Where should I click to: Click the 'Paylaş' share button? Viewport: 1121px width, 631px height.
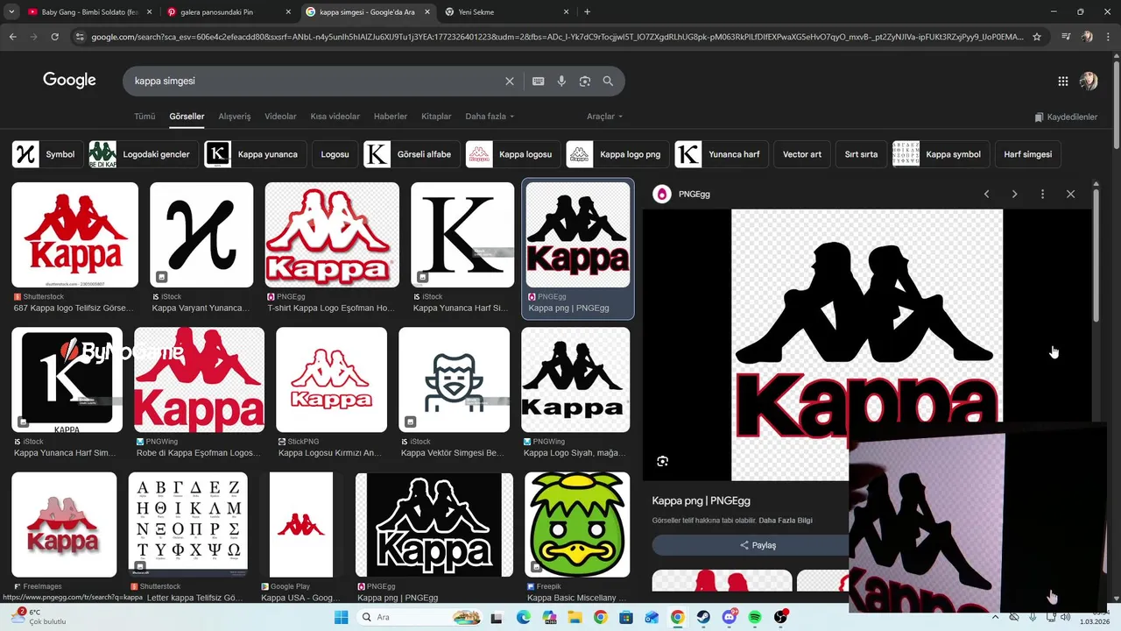point(758,545)
